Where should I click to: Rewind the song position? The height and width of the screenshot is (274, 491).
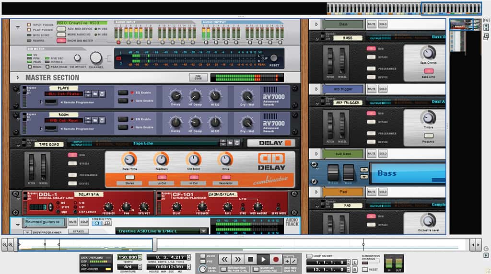click(x=224, y=259)
